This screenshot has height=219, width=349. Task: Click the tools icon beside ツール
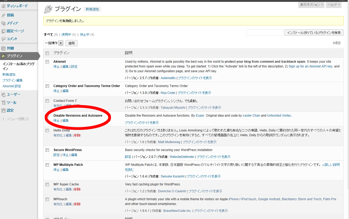pos(3,102)
